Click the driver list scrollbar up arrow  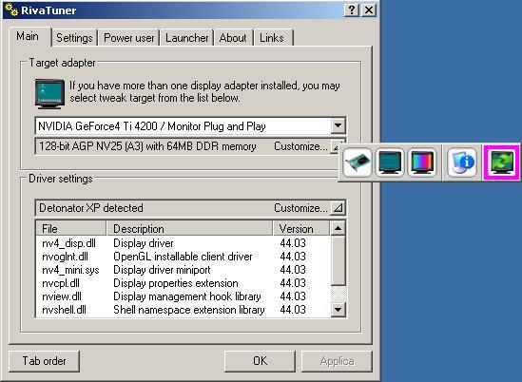[x=338, y=228]
